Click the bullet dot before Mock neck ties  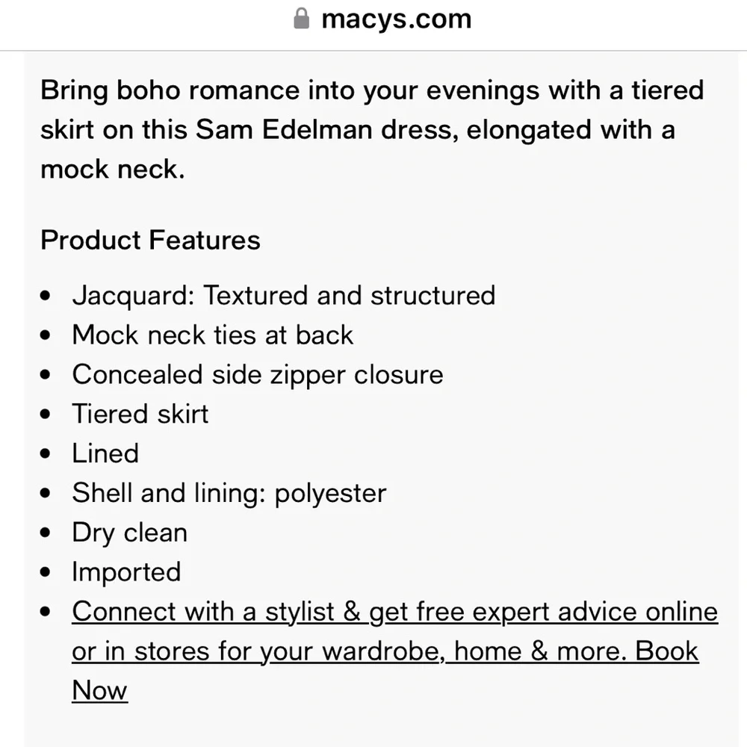[46, 335]
